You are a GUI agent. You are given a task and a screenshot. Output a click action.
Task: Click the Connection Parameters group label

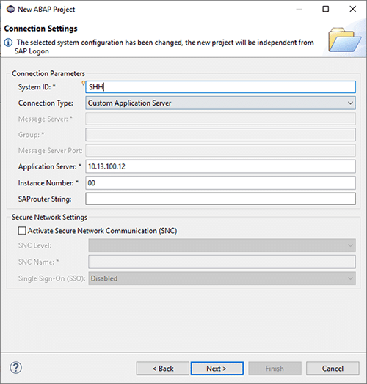pyautogui.click(x=48, y=74)
